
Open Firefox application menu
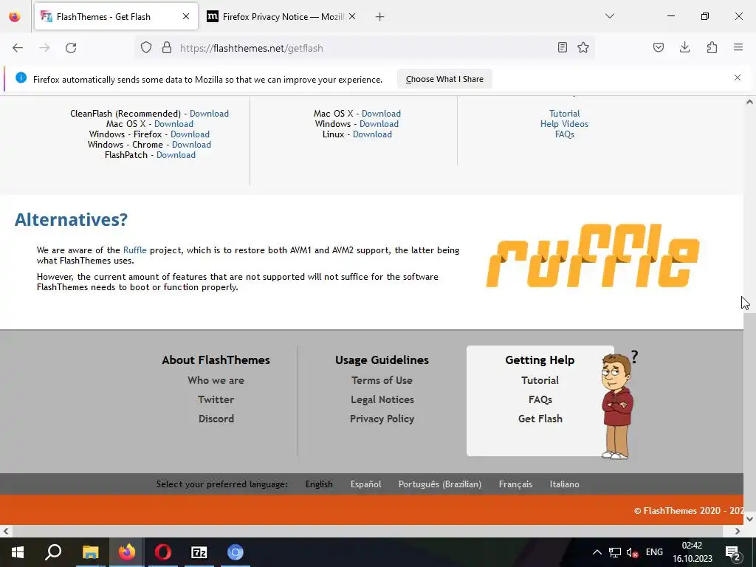pyautogui.click(x=738, y=47)
